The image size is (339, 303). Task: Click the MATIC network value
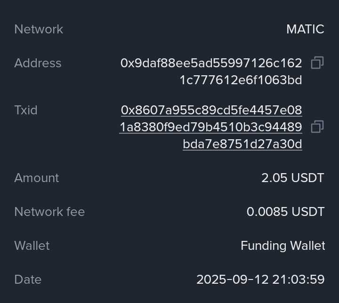(x=305, y=29)
